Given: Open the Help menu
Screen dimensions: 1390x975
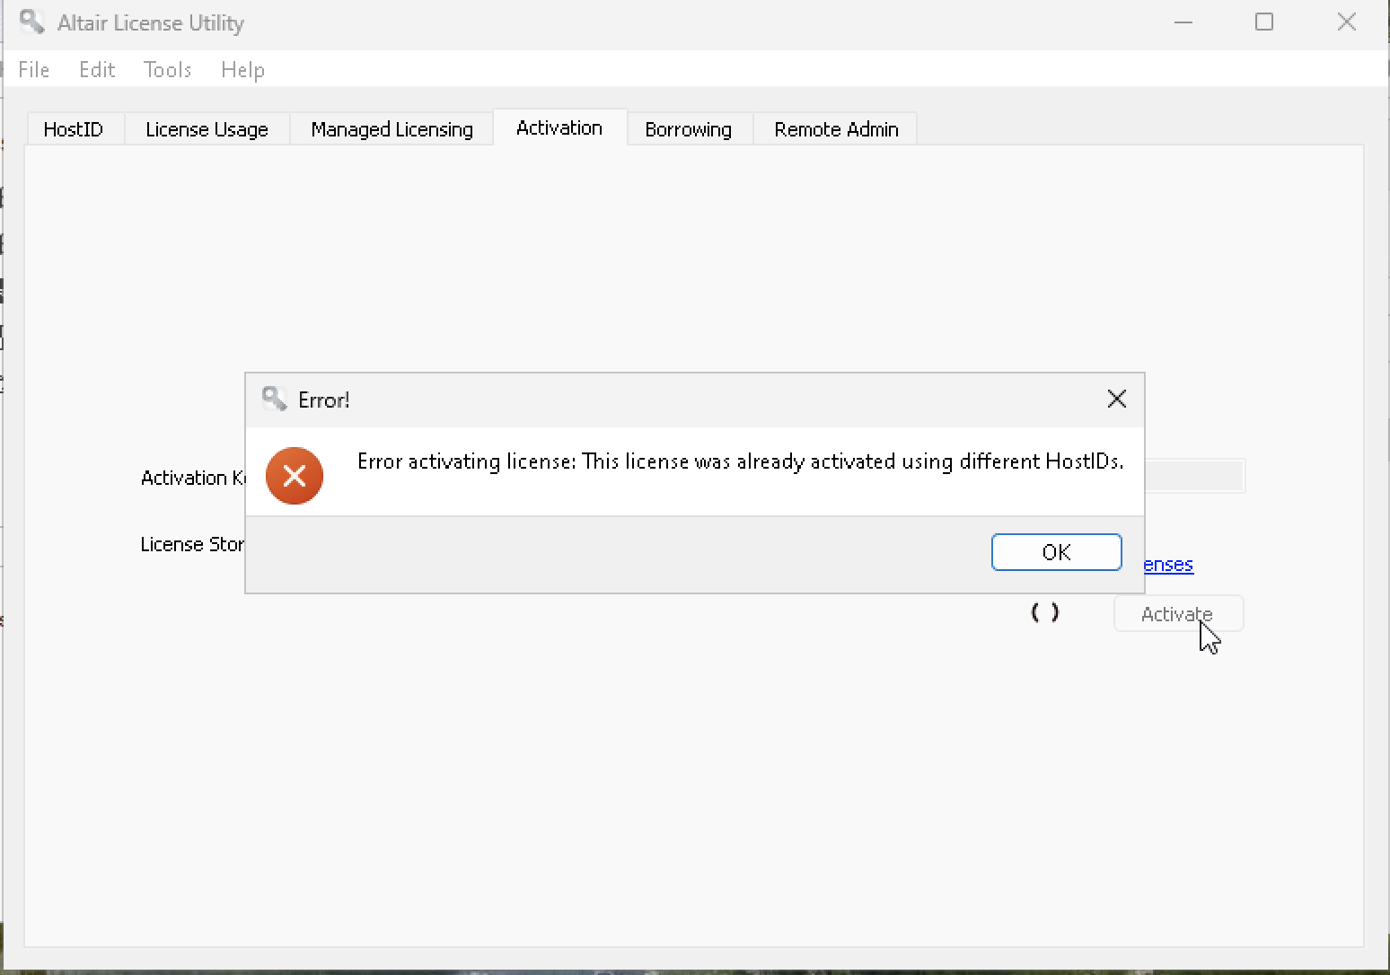Looking at the screenshot, I should (x=242, y=69).
